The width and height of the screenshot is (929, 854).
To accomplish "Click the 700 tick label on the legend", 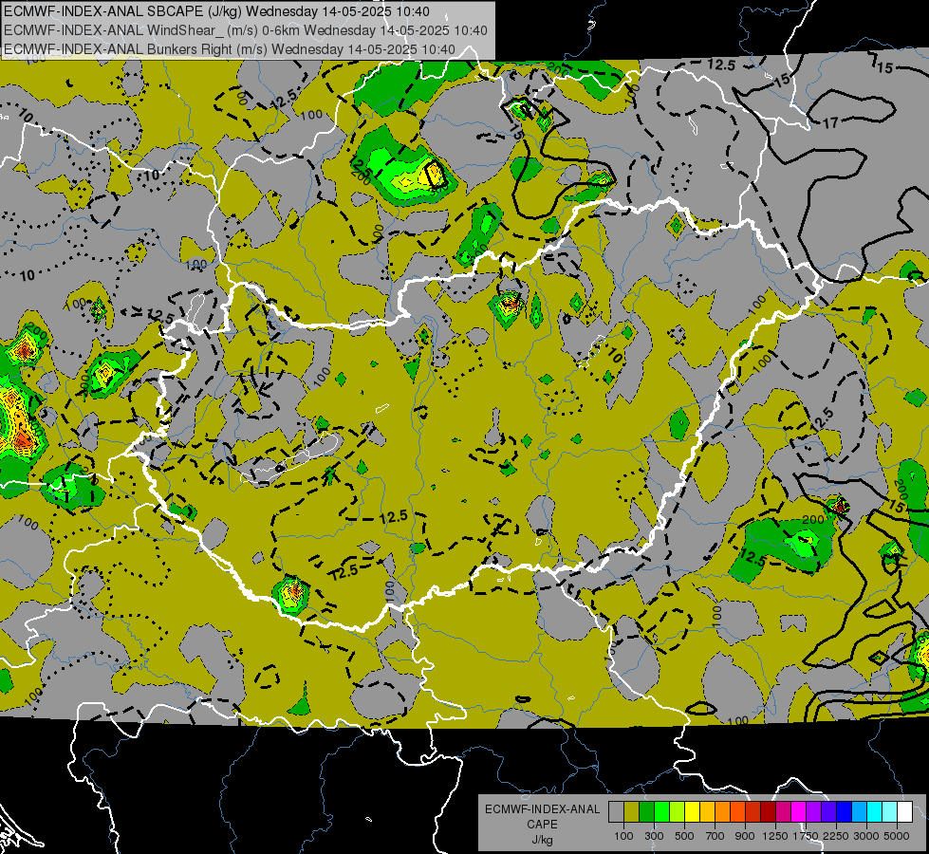I will click(715, 836).
